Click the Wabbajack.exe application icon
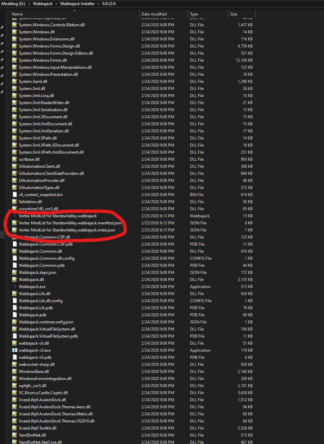Image resolution: width=324 pixels, height=444 pixels. [x=15, y=286]
